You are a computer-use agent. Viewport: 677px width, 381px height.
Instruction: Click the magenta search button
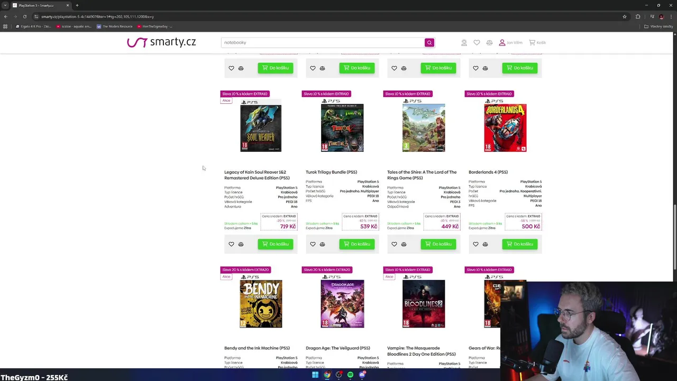429,42
